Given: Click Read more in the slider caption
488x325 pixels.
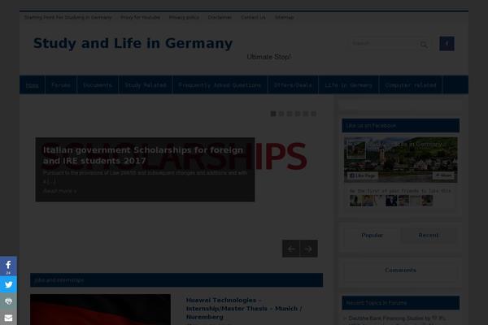Looking at the screenshot, I should [x=59, y=191].
